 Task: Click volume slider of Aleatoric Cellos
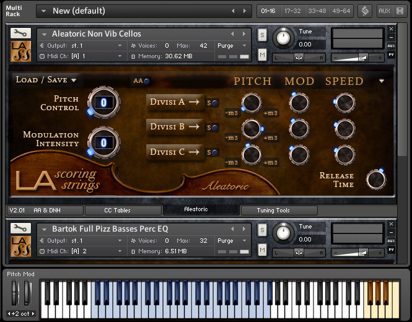tap(357, 58)
